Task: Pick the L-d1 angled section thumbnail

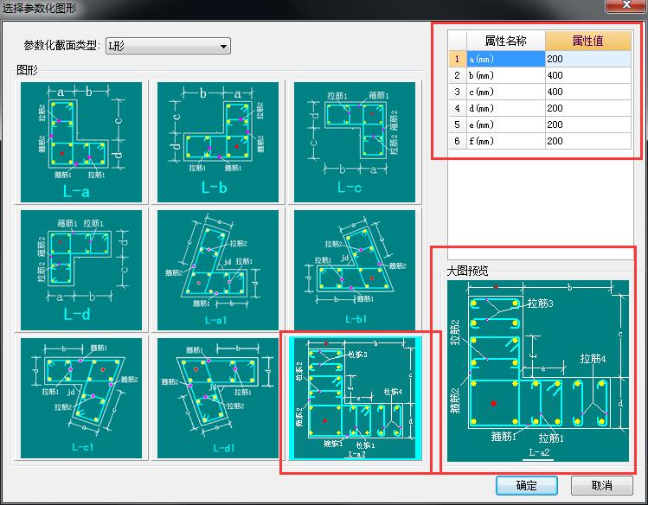Action: tap(218, 398)
